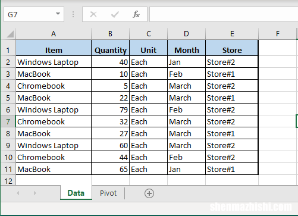Click quantity cell with value 40
The height and width of the screenshot is (216, 298).
coord(110,62)
